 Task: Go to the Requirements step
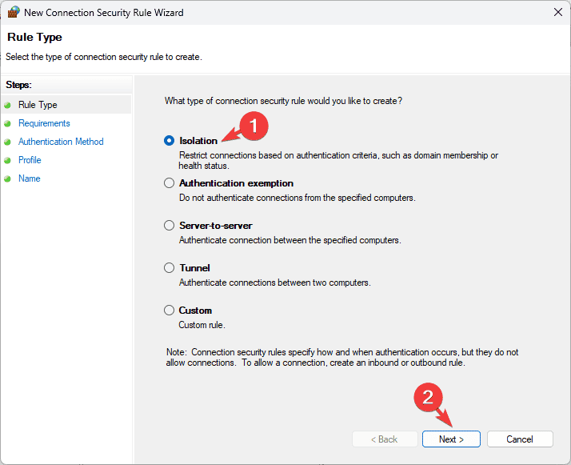(x=44, y=123)
